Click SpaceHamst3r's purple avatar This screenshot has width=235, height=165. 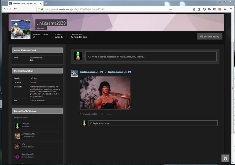17,157
